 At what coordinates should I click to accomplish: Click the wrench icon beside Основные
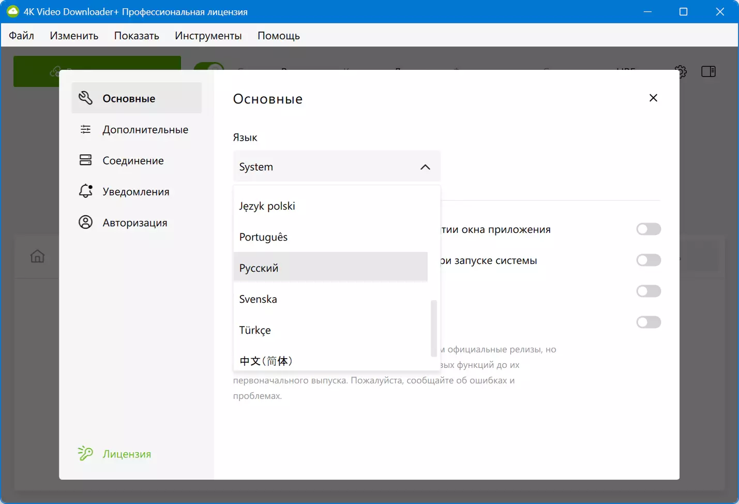pyautogui.click(x=85, y=98)
